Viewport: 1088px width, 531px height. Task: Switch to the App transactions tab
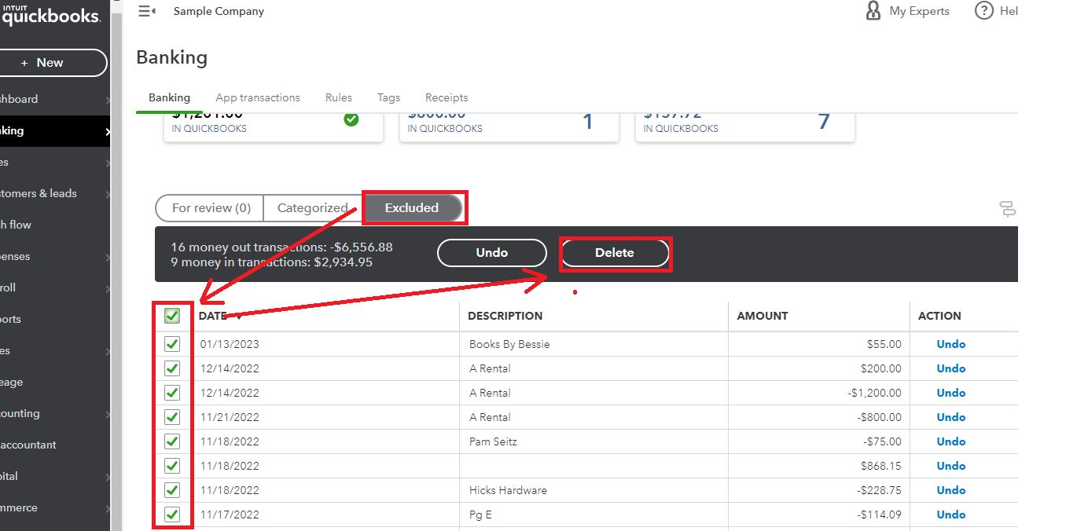258,97
